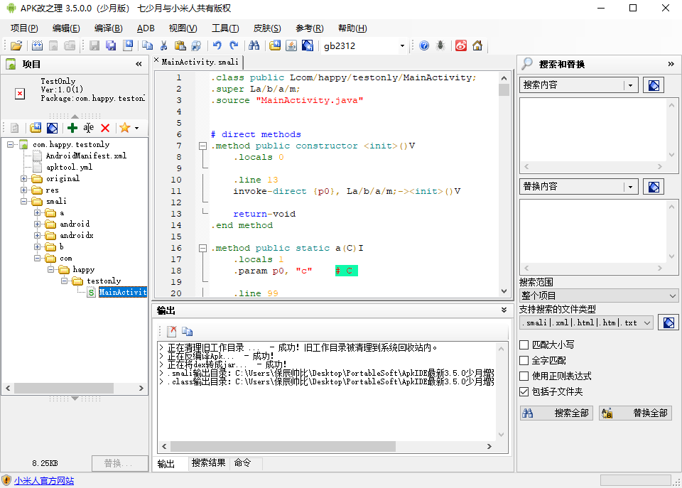The width and height of the screenshot is (682, 488).
Task: Open the help question mark icon
Action: tap(424, 46)
